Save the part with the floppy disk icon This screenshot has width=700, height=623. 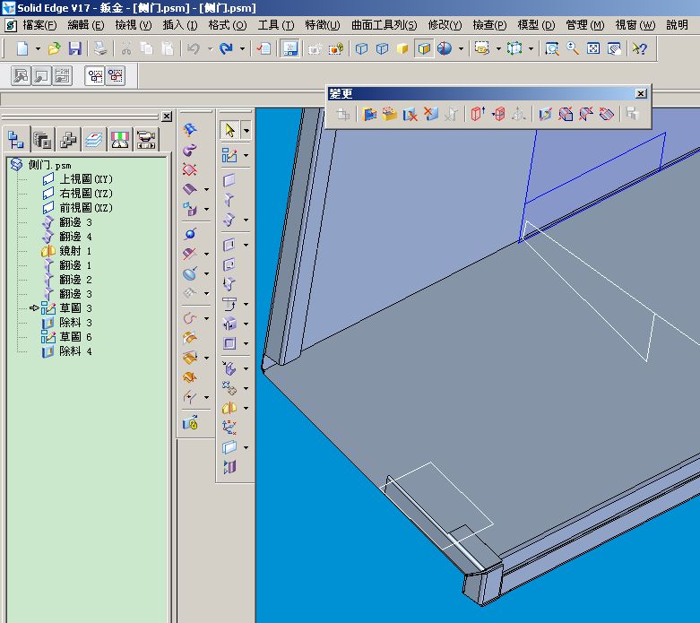click(74, 48)
